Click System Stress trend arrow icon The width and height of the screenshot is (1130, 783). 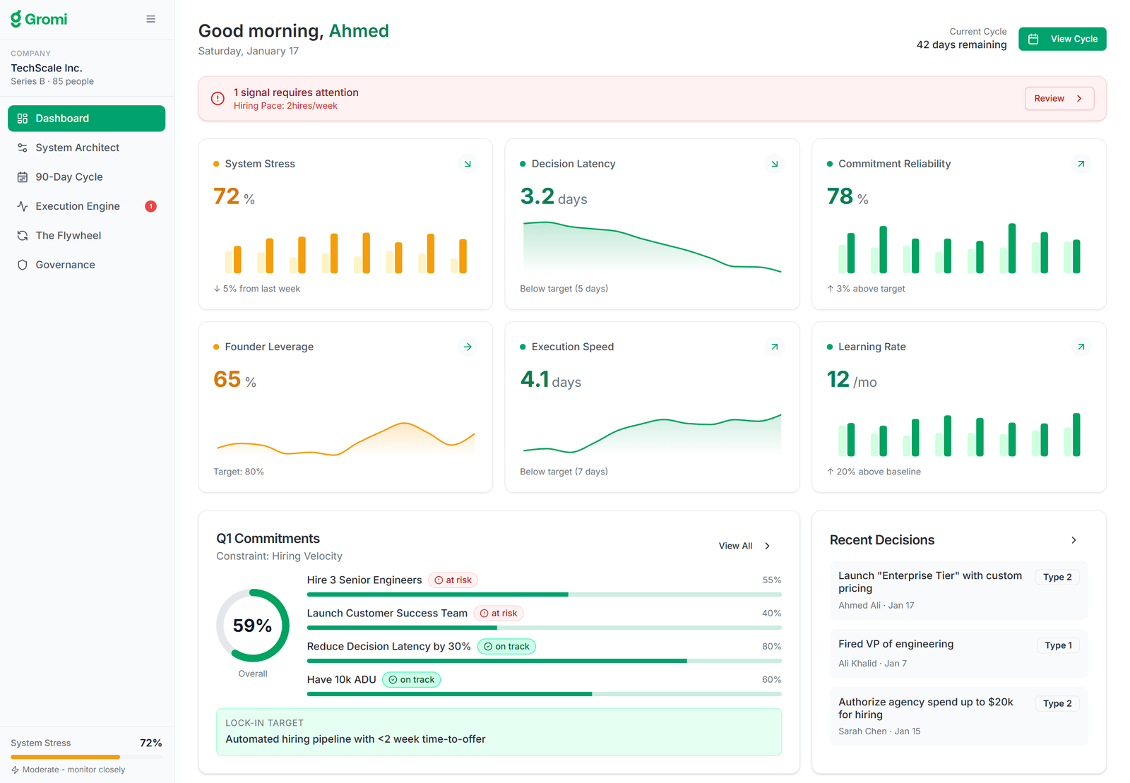pyautogui.click(x=468, y=164)
